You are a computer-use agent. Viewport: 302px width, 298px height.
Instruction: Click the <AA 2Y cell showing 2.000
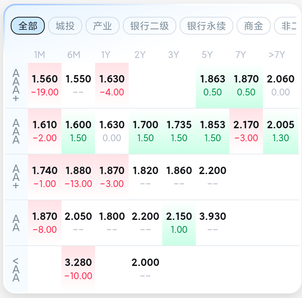(x=145, y=269)
